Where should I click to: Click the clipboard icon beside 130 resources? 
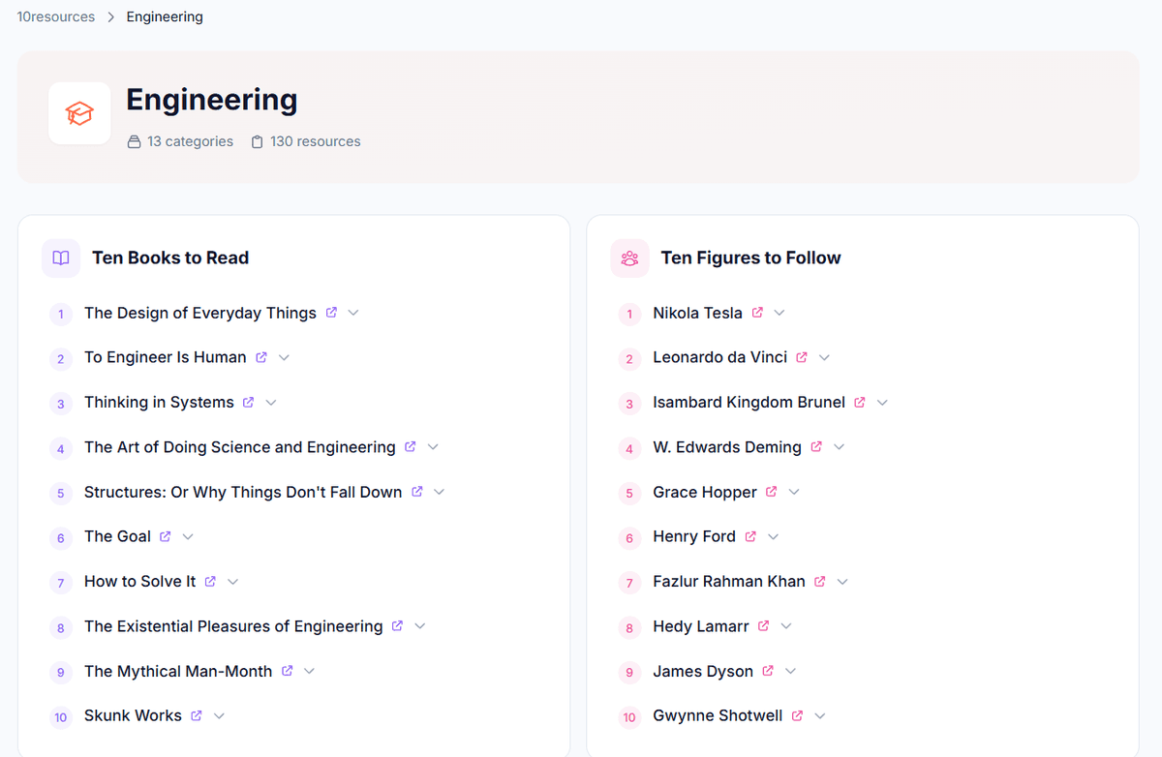(x=257, y=140)
